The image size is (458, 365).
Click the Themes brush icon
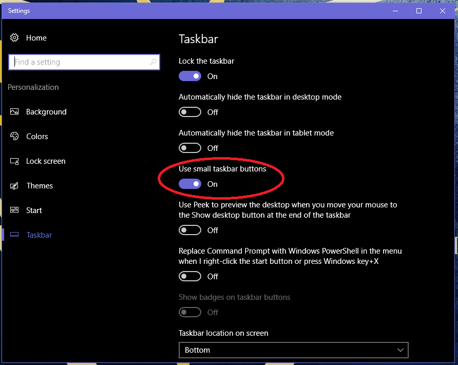tap(15, 186)
